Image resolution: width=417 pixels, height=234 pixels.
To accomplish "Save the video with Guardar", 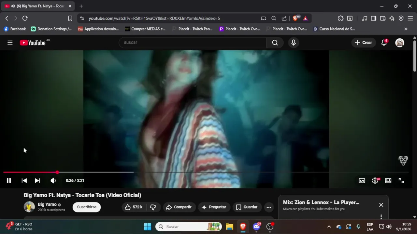I will coord(247,207).
